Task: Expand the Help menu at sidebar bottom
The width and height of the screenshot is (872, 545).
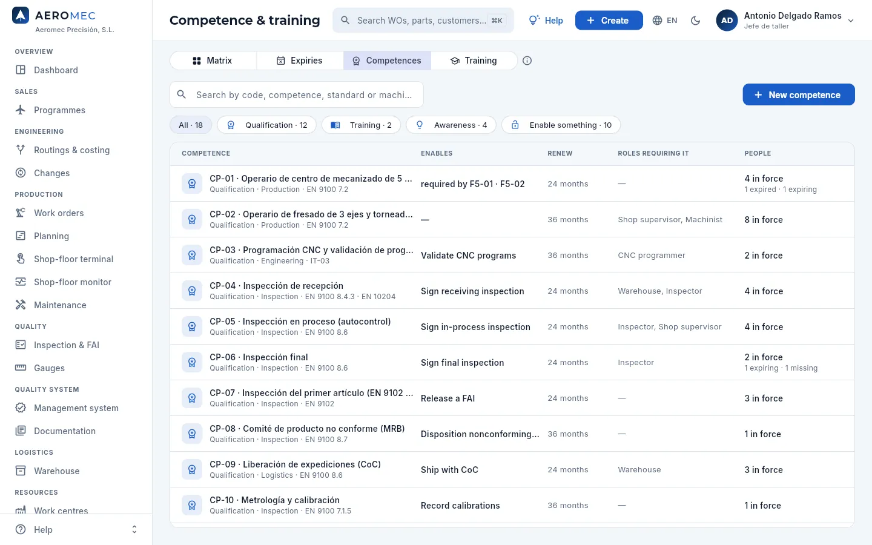Action: pos(76,529)
